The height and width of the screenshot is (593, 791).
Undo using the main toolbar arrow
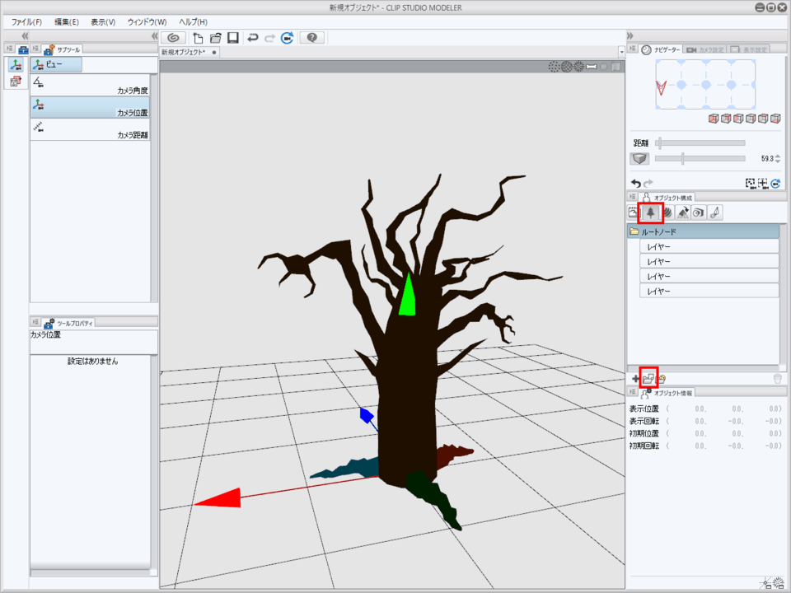[x=253, y=38]
